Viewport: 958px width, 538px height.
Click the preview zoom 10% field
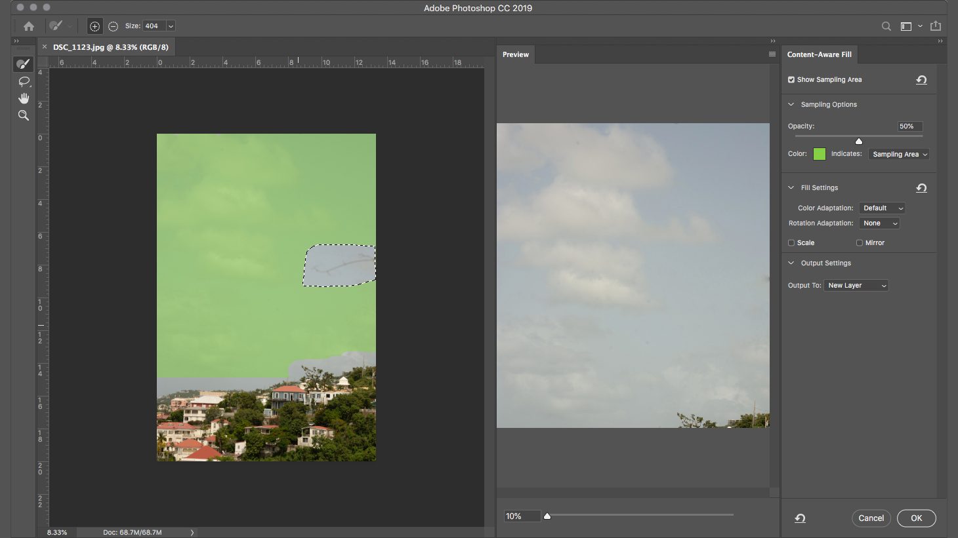coord(522,516)
